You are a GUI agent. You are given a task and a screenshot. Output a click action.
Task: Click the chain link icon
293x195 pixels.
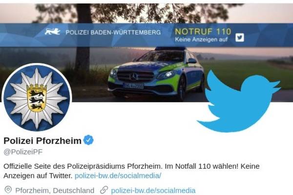(104, 190)
